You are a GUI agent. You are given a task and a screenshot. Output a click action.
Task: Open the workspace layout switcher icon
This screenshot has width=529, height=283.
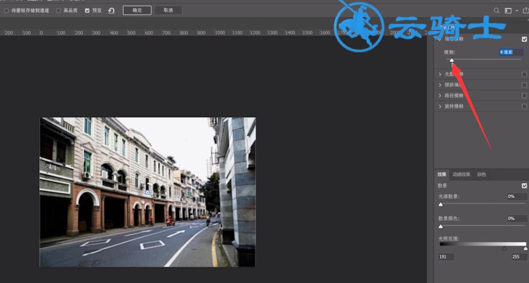[x=508, y=11]
